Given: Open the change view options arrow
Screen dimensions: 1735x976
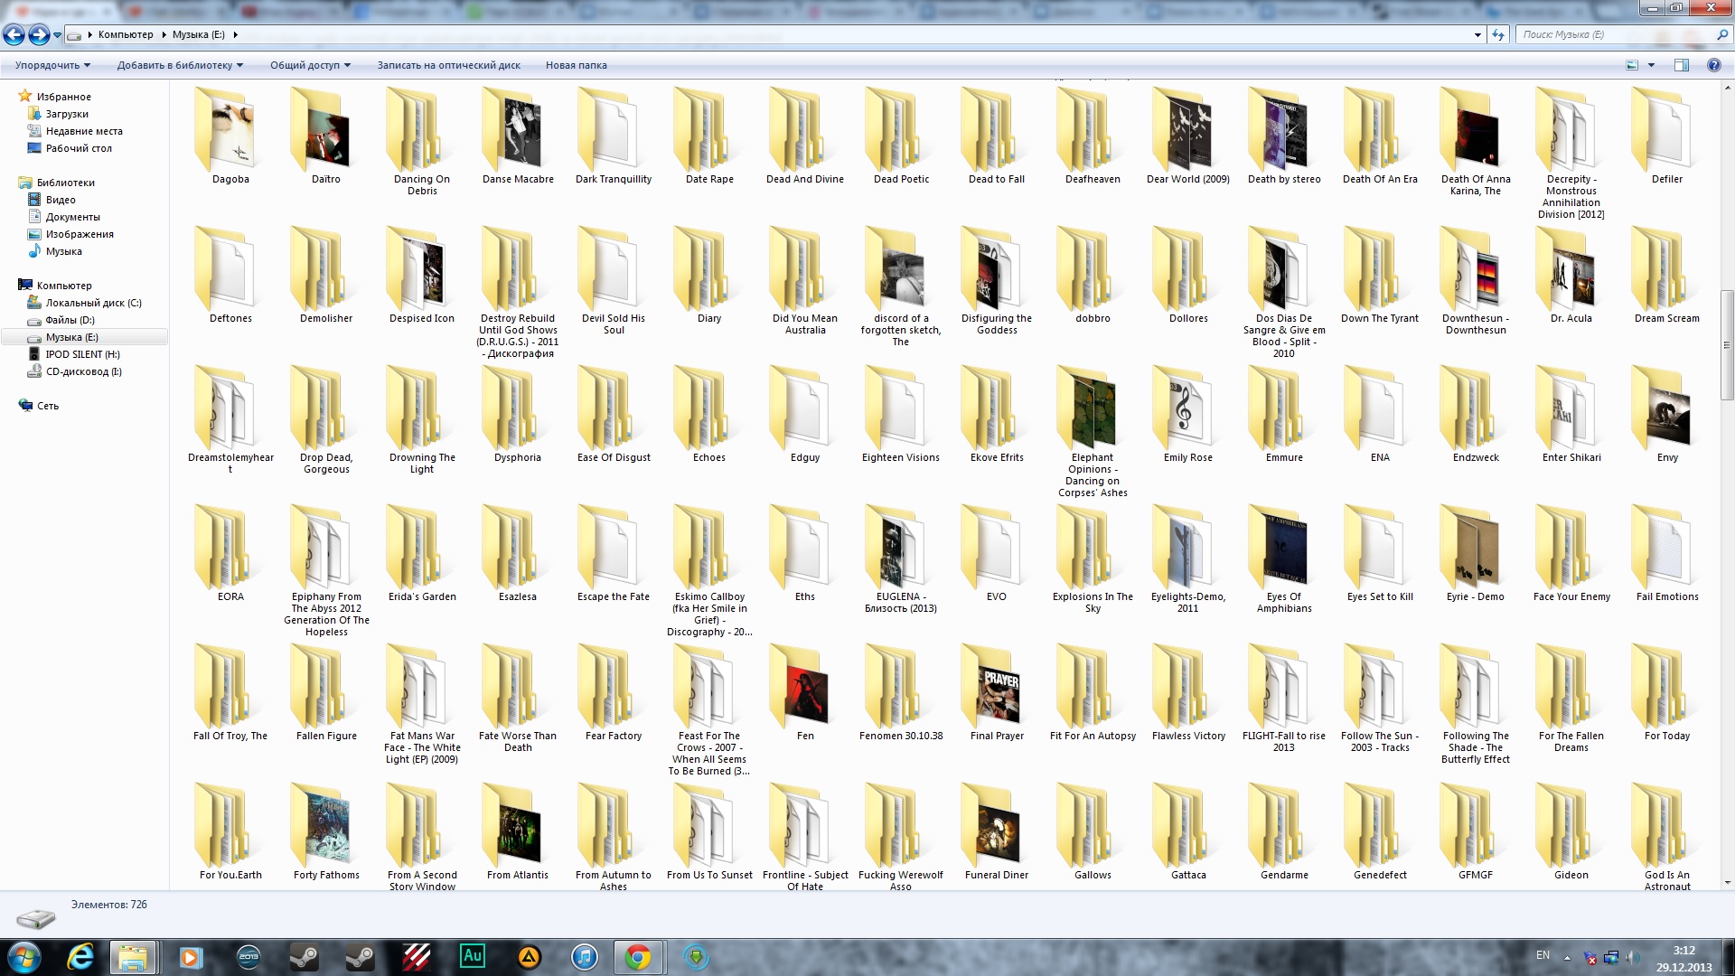Looking at the screenshot, I should (1651, 65).
